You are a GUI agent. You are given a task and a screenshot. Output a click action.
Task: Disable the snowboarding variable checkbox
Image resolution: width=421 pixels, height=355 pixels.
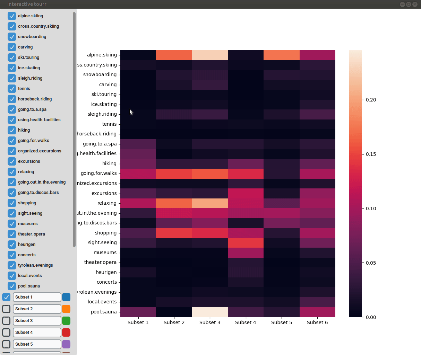click(12, 37)
